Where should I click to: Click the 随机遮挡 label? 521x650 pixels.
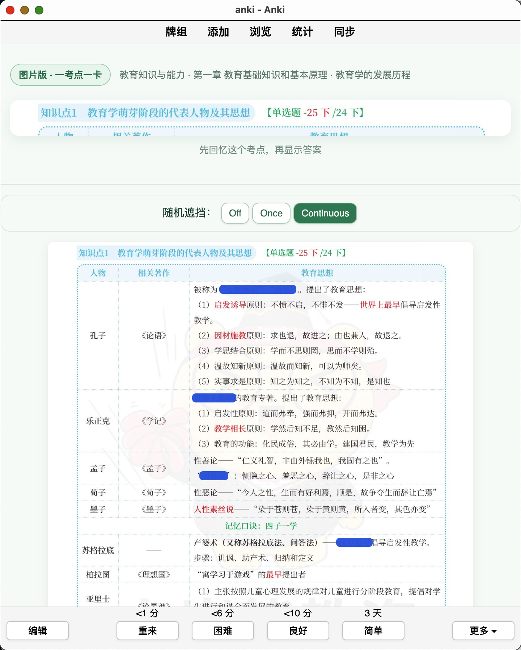coord(187,213)
